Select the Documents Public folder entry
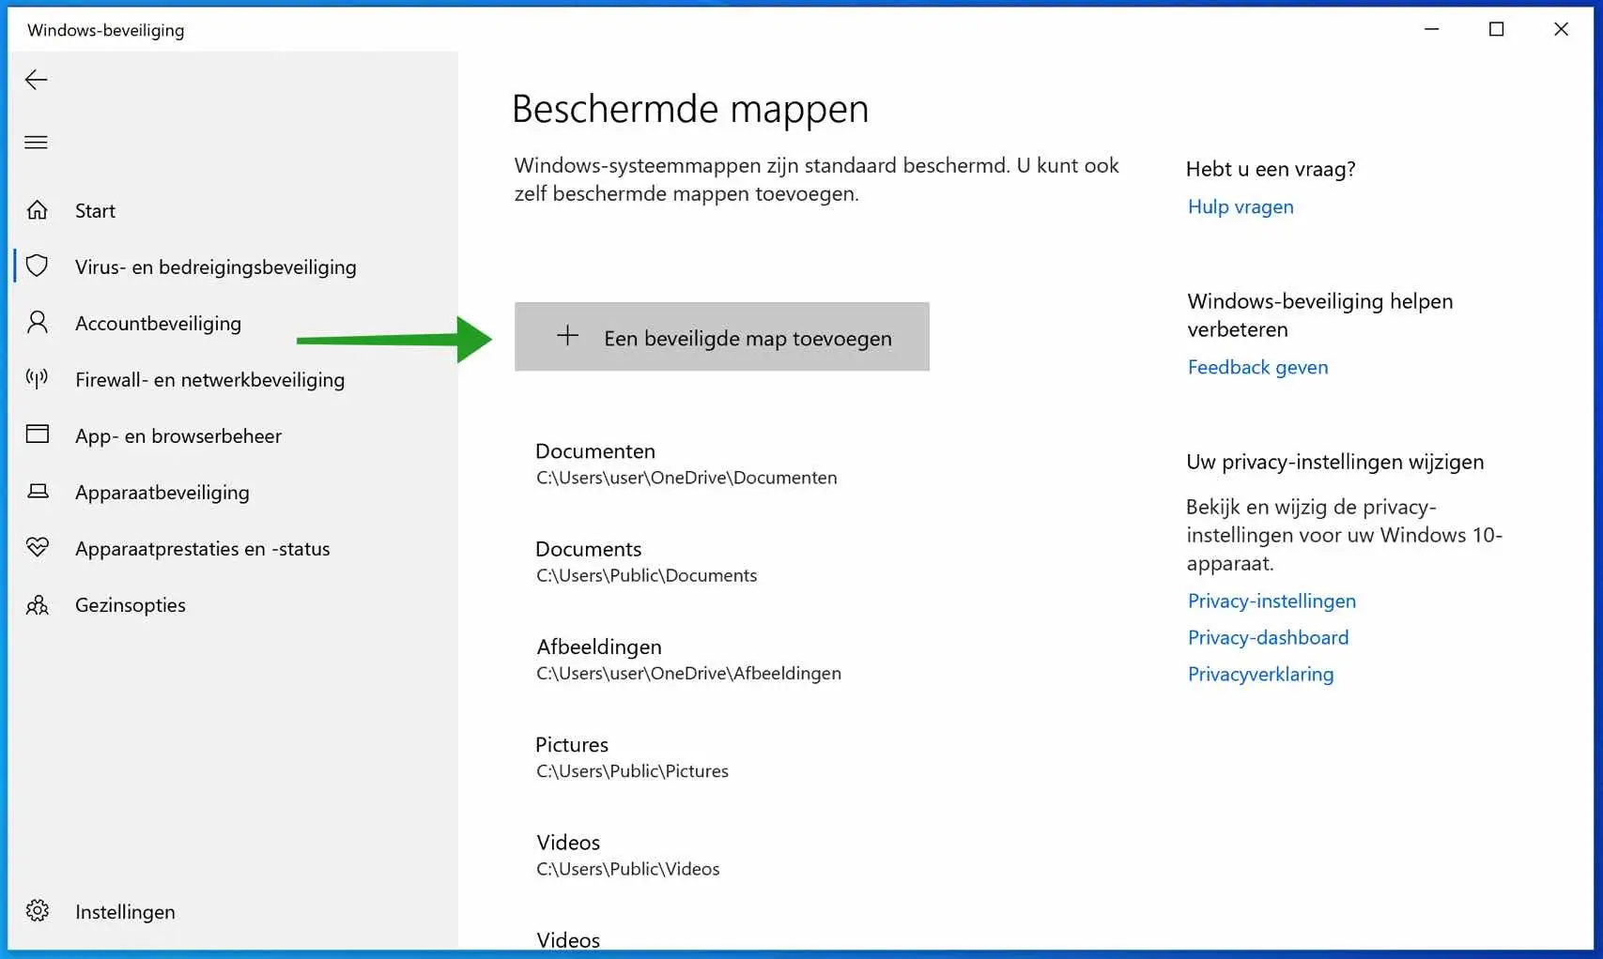 point(646,562)
